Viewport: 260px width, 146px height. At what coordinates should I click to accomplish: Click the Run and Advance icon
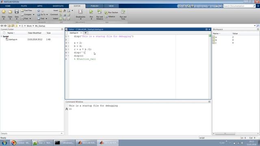click(100, 12)
